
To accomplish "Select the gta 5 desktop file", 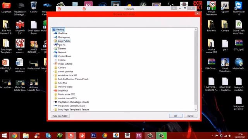I will click(225, 45).
